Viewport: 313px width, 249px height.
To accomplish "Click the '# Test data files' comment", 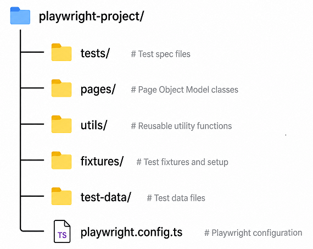I will [176, 198].
